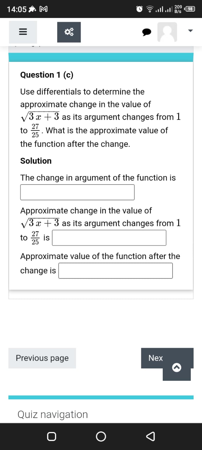Tap the scroll-to-top chevron arrow
This screenshot has width=202, height=450.
177,368
